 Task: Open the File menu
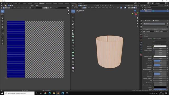(4, 3)
